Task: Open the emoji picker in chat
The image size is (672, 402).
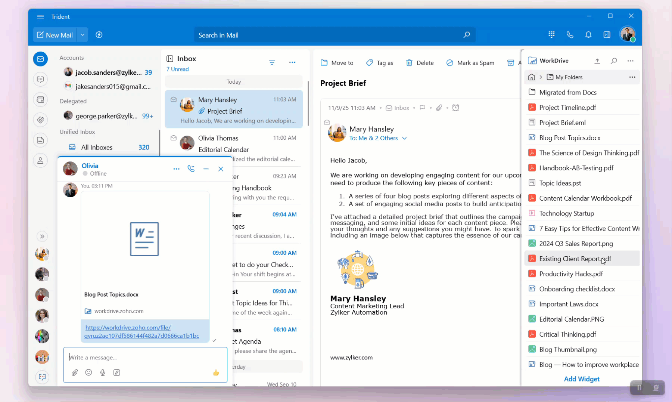Action: [x=88, y=372]
